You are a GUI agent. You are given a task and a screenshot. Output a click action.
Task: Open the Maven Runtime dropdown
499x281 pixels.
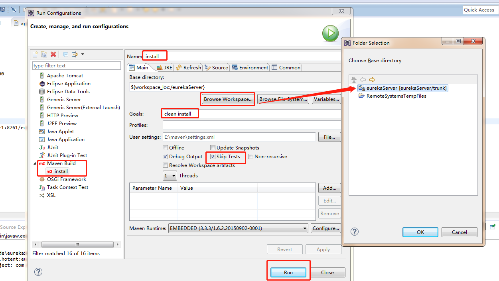[x=238, y=228]
